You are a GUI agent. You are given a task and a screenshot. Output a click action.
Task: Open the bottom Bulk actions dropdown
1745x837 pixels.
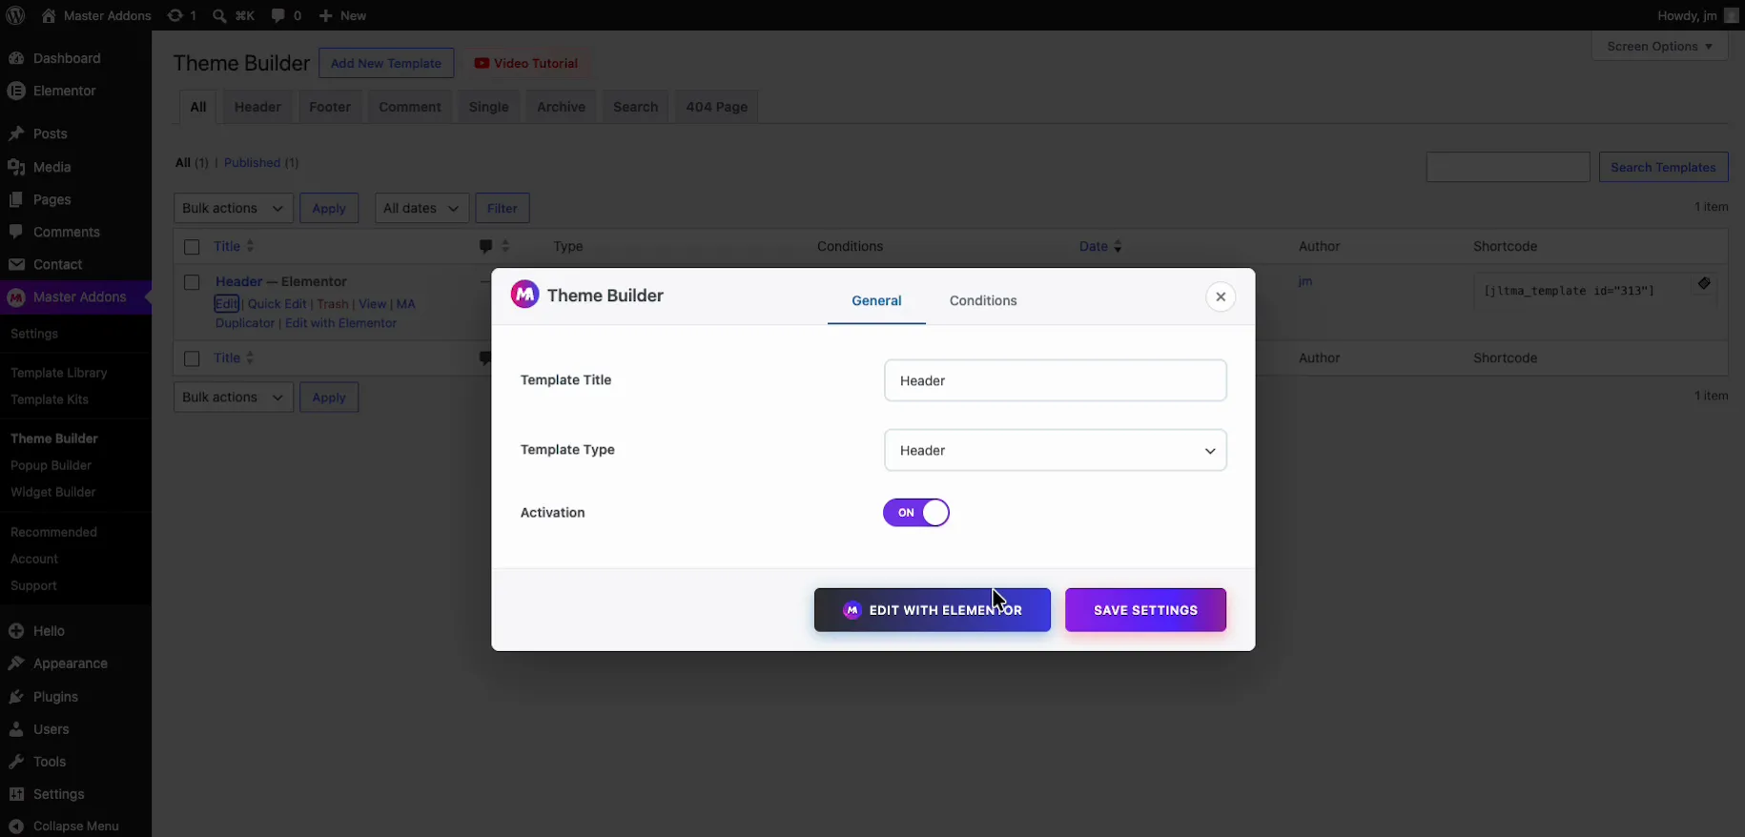coord(234,397)
